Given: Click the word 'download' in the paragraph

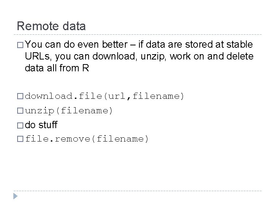Looking at the screenshot, I should pyautogui.click(x=114, y=56).
